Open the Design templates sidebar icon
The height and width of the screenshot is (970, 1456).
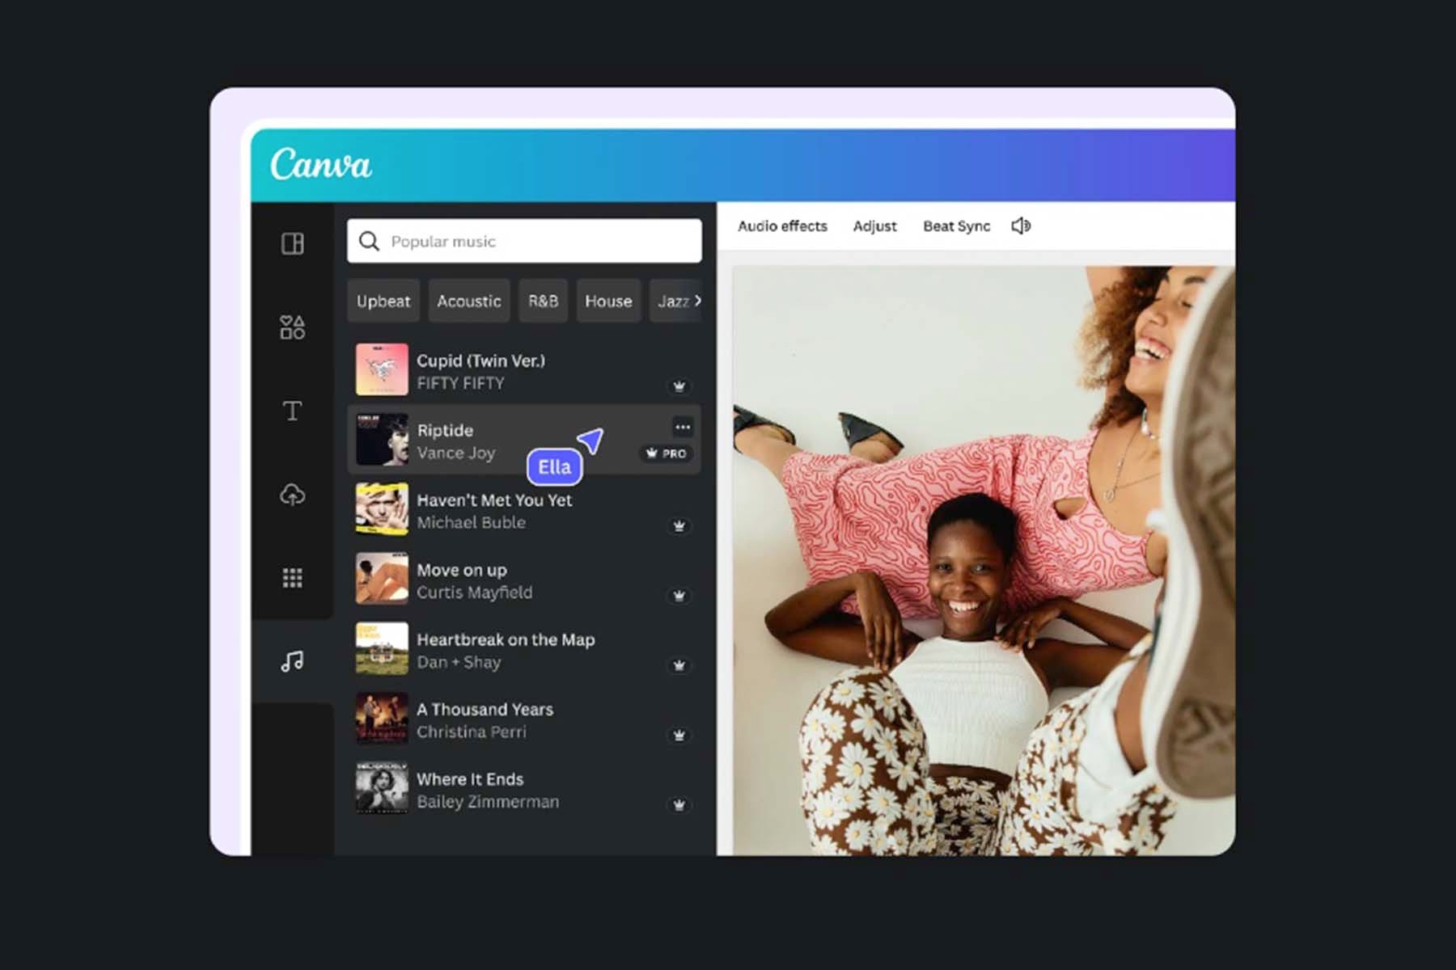click(x=292, y=243)
